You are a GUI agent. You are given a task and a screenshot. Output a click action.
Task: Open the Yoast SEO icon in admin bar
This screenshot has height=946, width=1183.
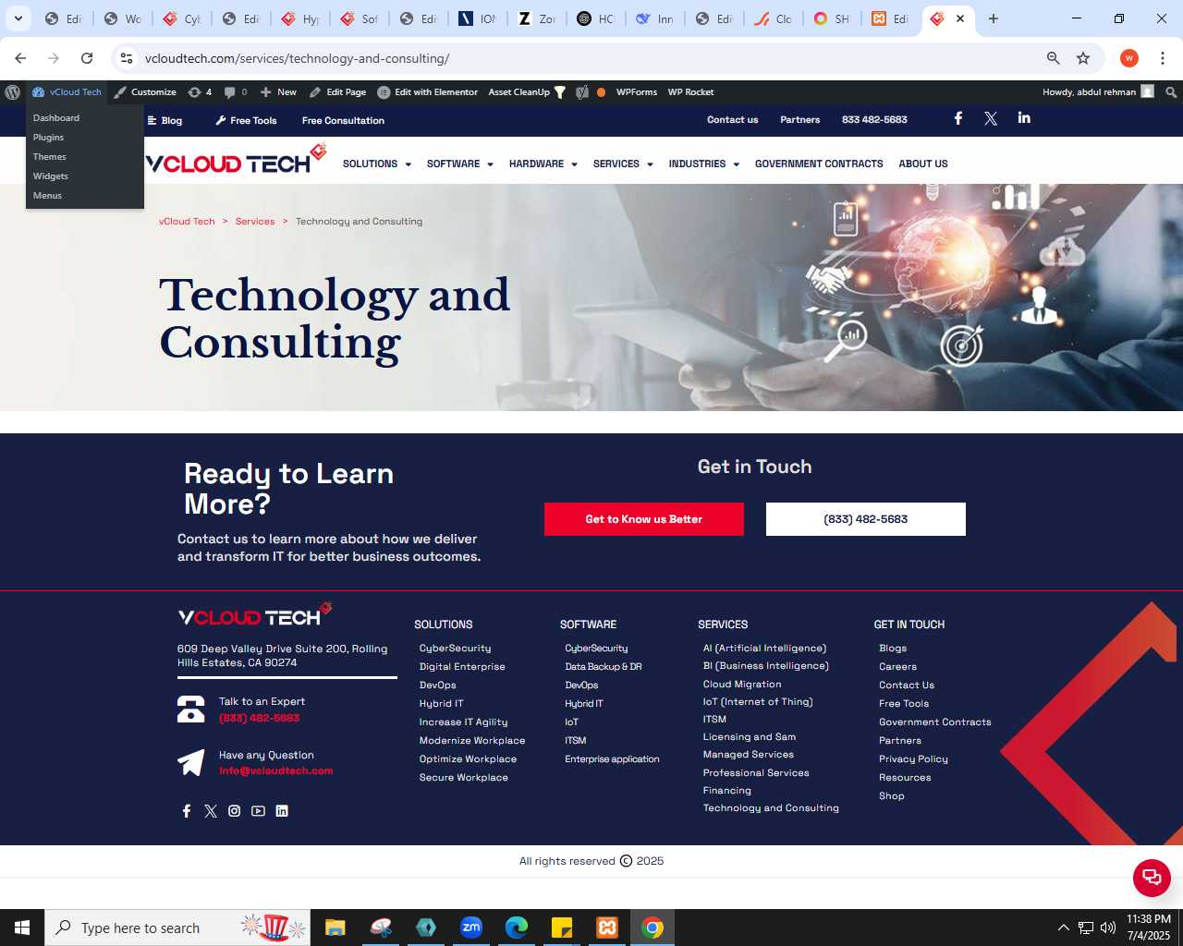click(x=582, y=92)
